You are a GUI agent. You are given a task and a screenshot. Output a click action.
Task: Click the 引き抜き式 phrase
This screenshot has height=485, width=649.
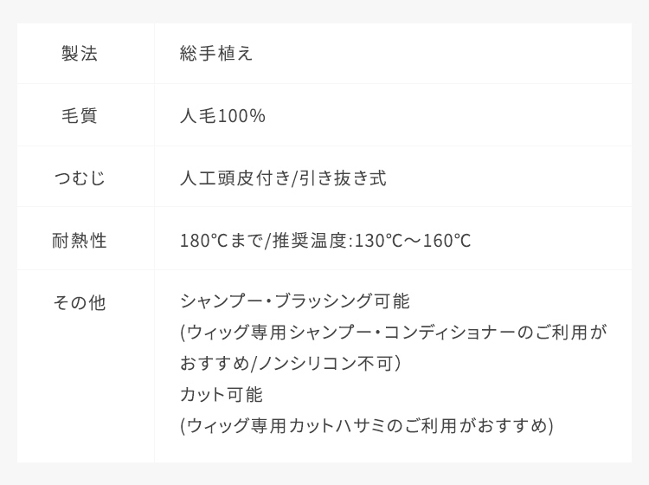coord(343,178)
